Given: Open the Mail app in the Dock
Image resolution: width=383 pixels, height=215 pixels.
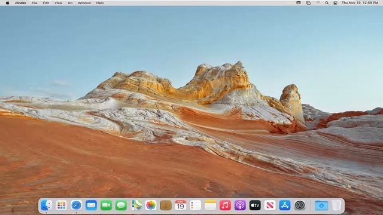Looking at the screenshot, I should 91,205.
